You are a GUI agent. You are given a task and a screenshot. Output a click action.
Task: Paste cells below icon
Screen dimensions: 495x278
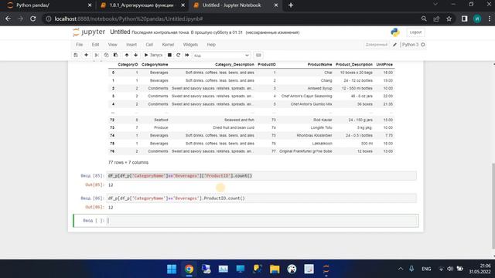116,55
